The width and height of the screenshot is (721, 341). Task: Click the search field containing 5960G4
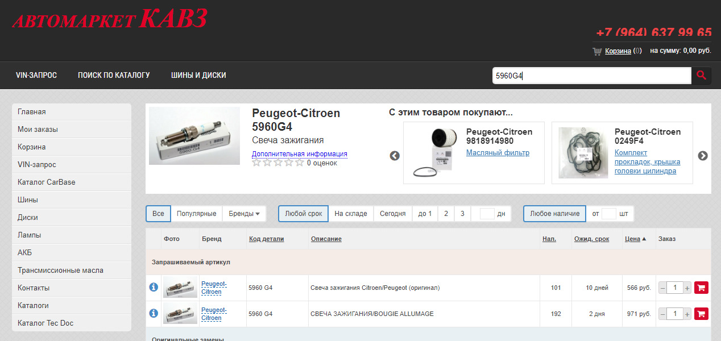pyautogui.click(x=591, y=76)
